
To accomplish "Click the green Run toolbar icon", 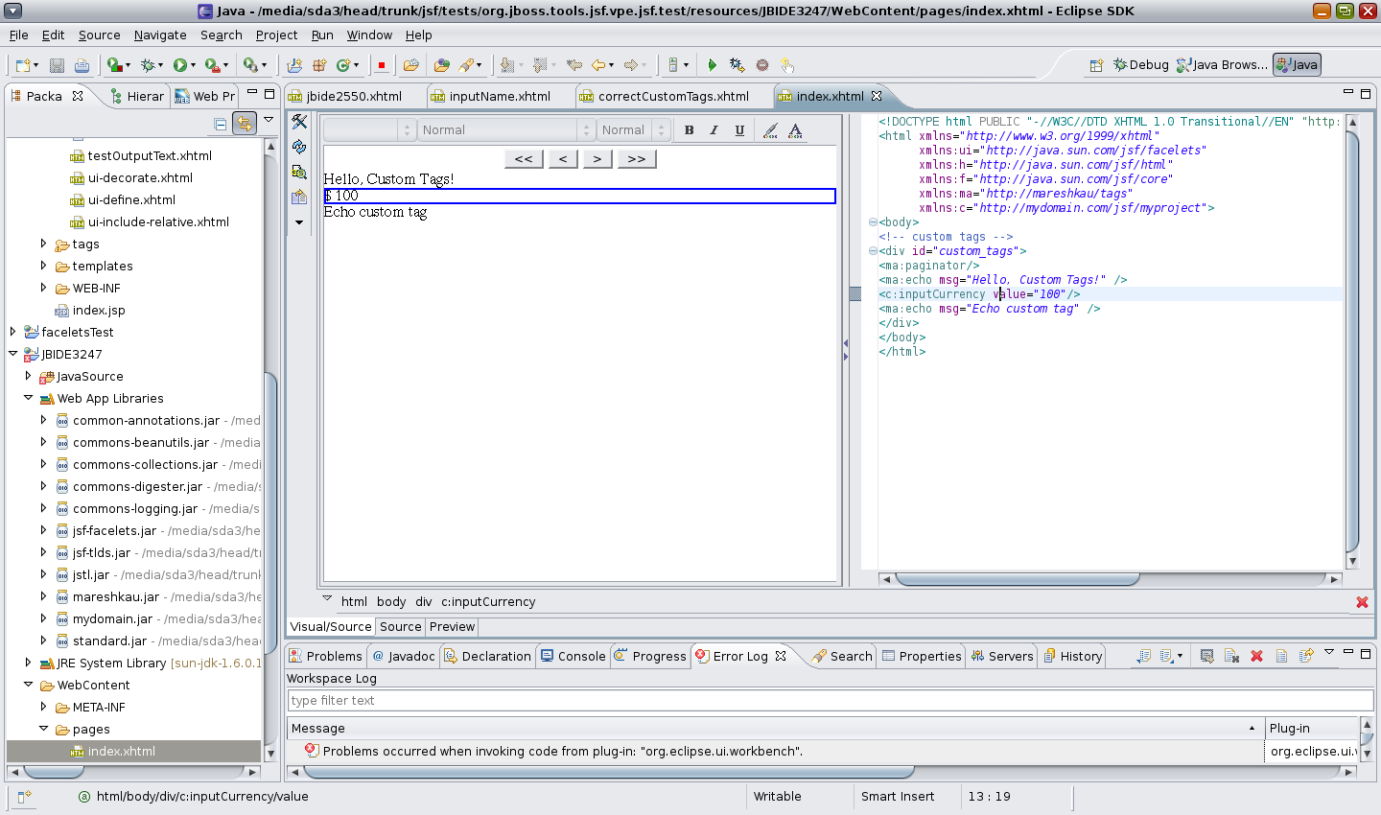I will (179, 65).
